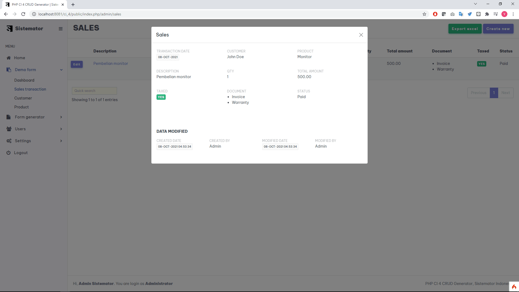Screen dimensions: 519x292
Task: Bookmark page with star icon
Action: [x=424, y=14]
